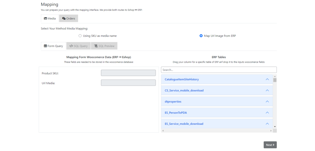Click the ES_PersonToPDA table name
315x151 pixels.
point(176,112)
